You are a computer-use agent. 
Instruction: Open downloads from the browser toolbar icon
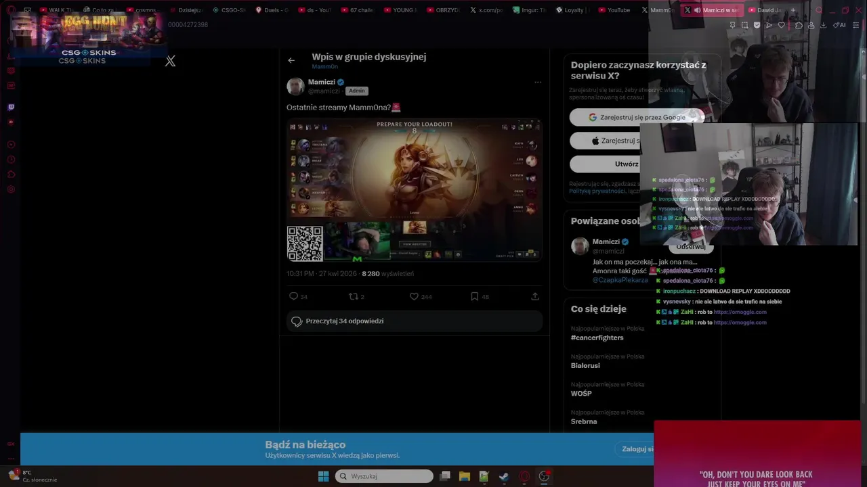click(823, 25)
